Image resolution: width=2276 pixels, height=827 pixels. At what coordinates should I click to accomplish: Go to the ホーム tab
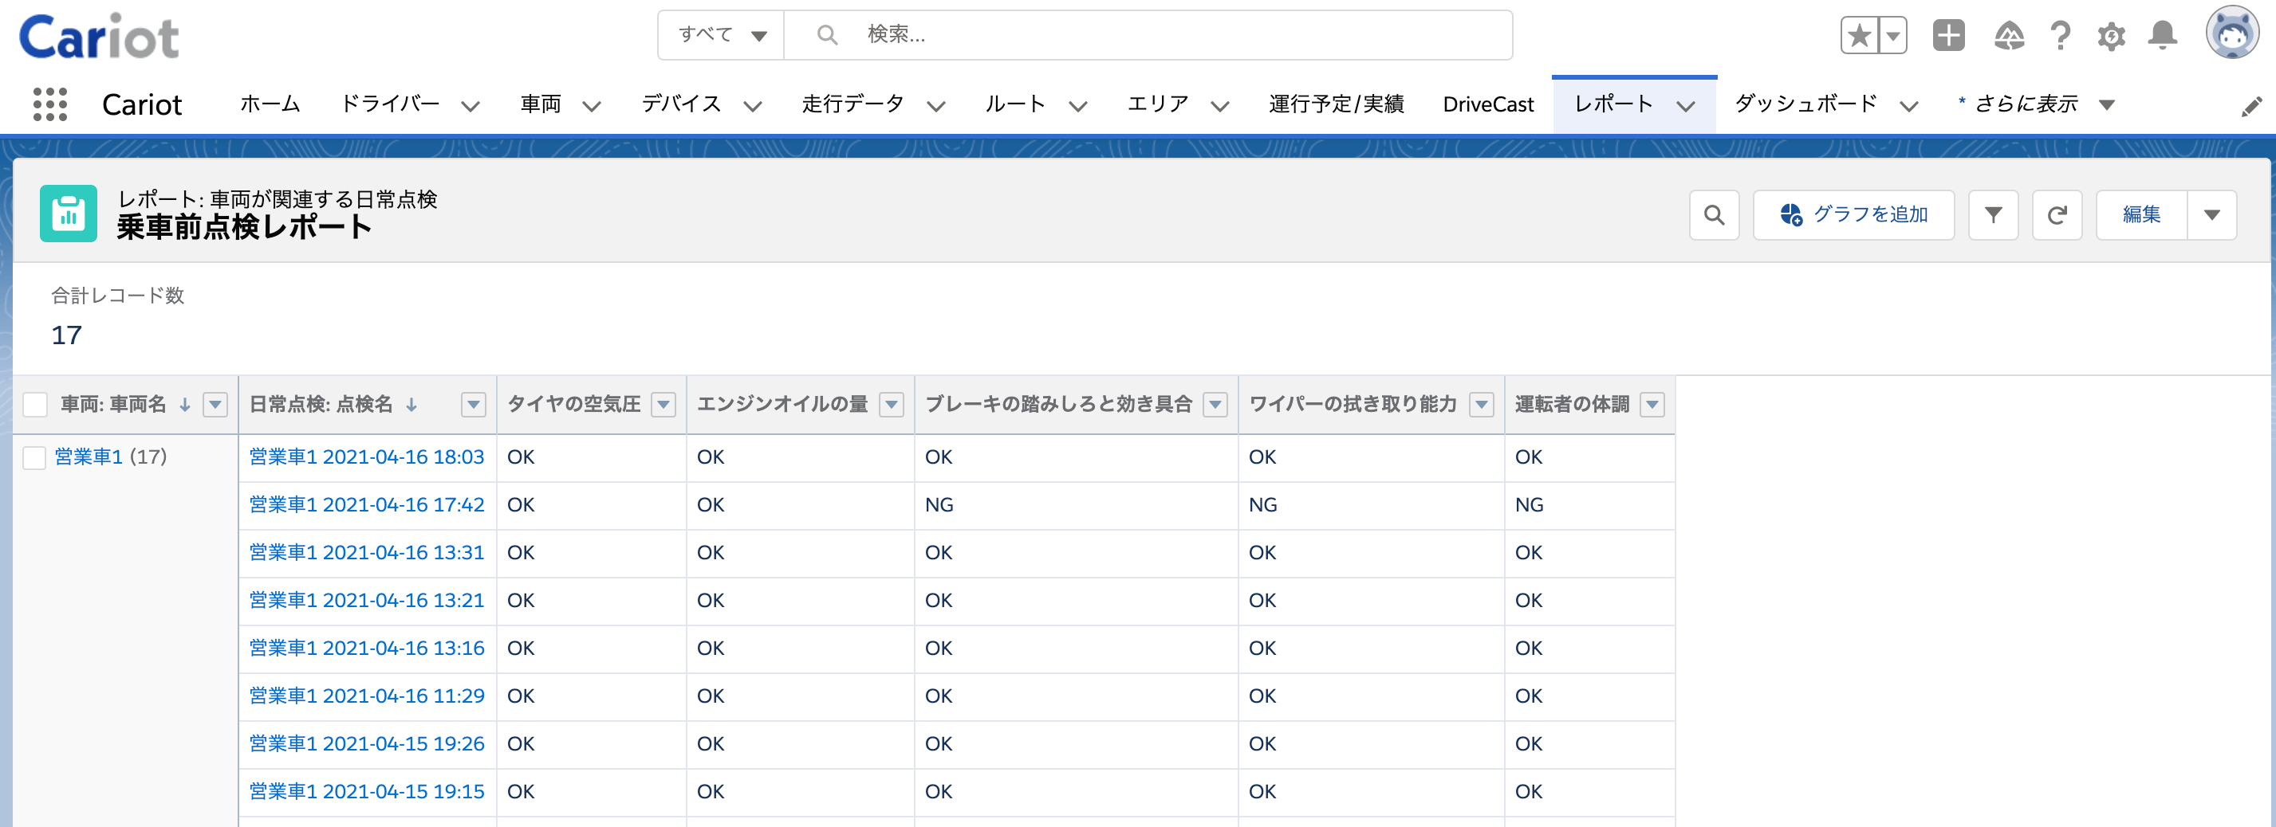tap(270, 104)
